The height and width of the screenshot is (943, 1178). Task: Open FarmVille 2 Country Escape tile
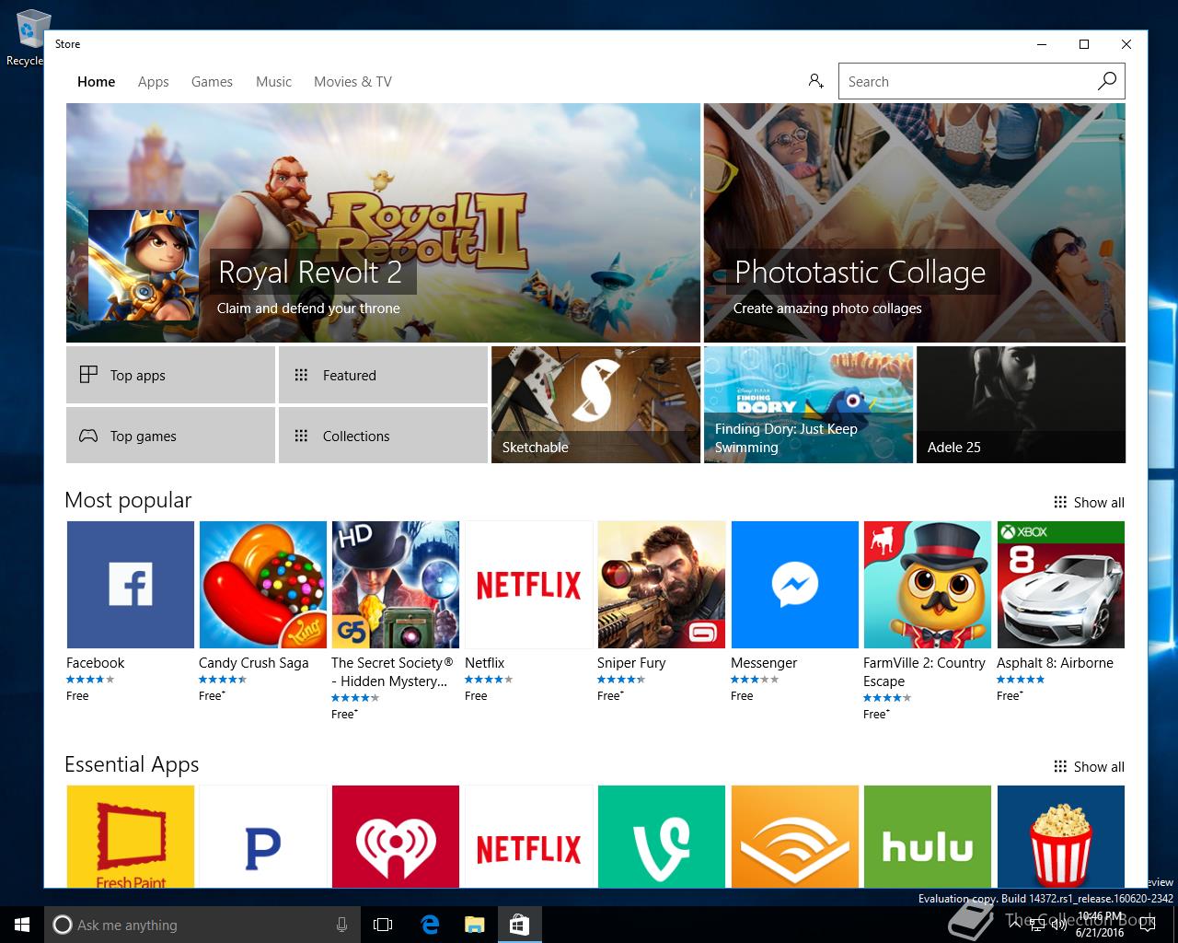[x=927, y=585]
